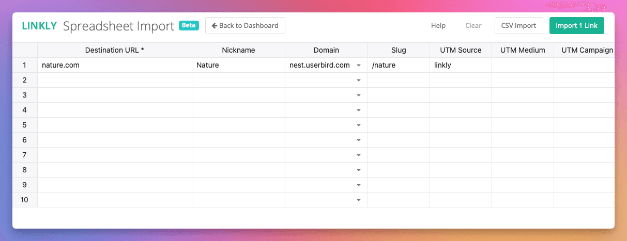Click the empty Destination URL cell in row 2

(x=115, y=80)
